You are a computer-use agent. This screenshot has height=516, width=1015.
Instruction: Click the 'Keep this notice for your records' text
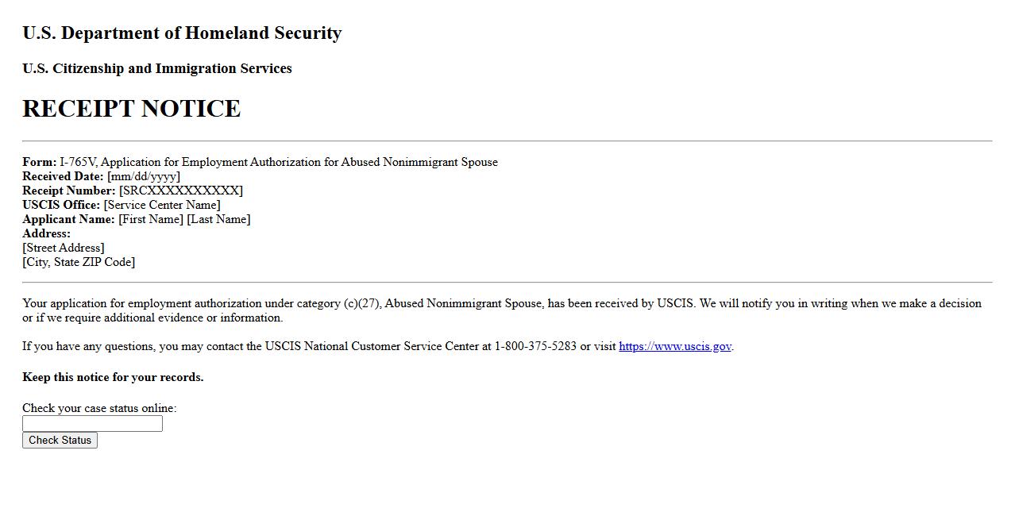113,377
